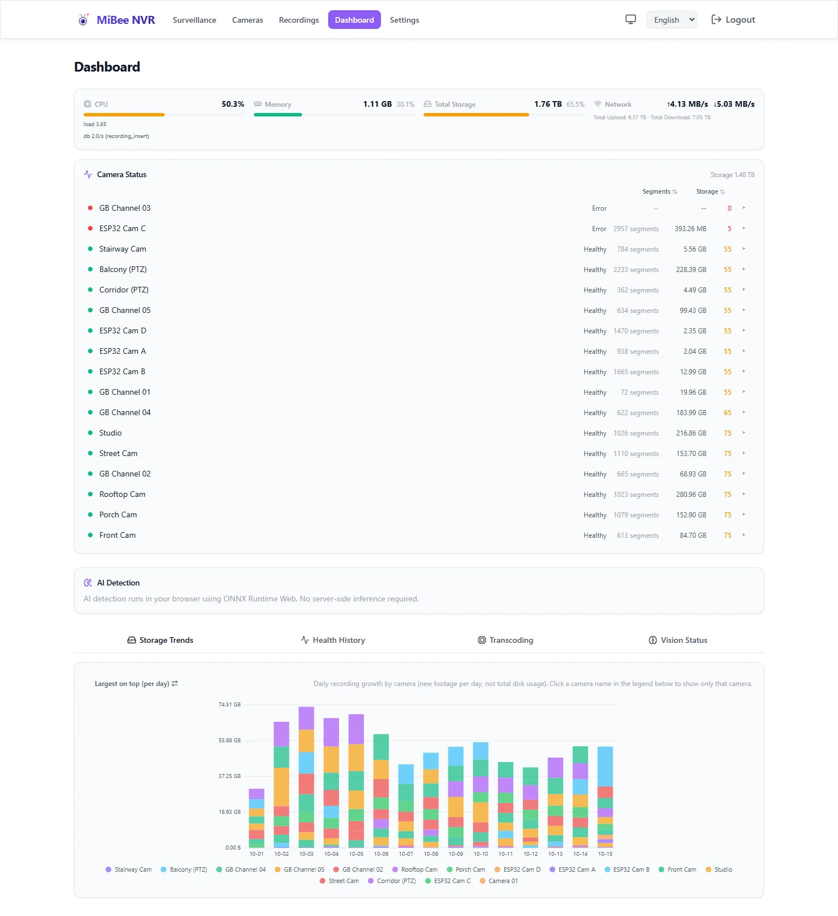
Task: Switch to the Vision Status tab
Action: (x=678, y=640)
